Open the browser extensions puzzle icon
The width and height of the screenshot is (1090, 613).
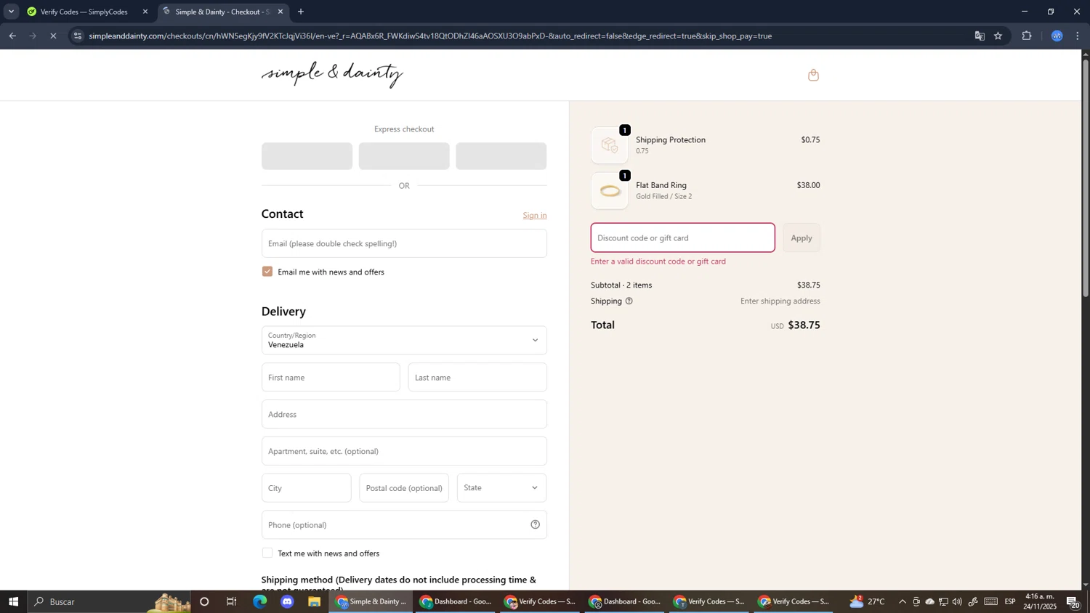[1026, 36]
